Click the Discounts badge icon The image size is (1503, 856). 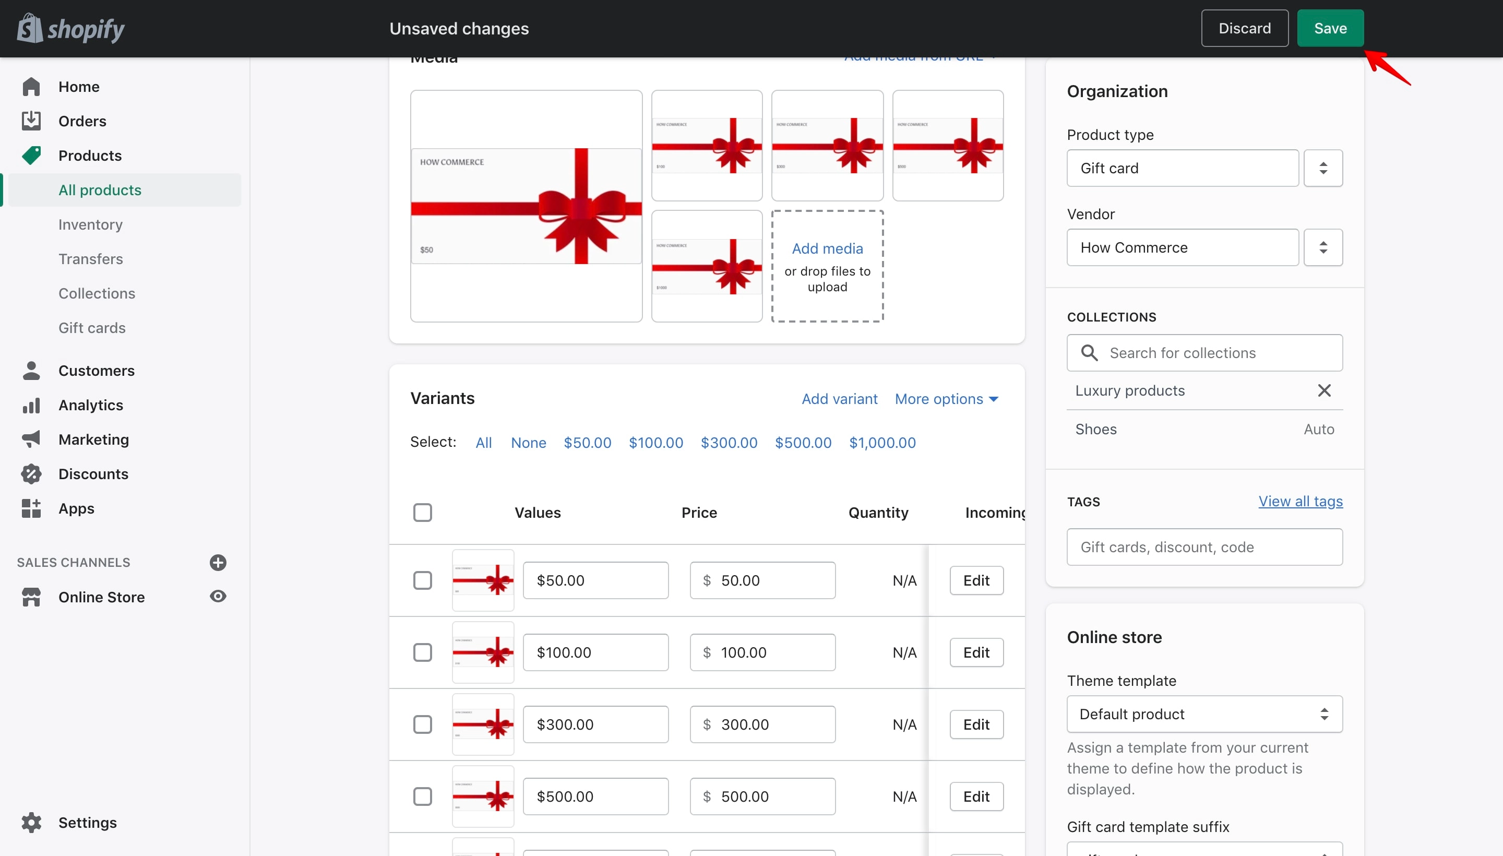coord(31,474)
